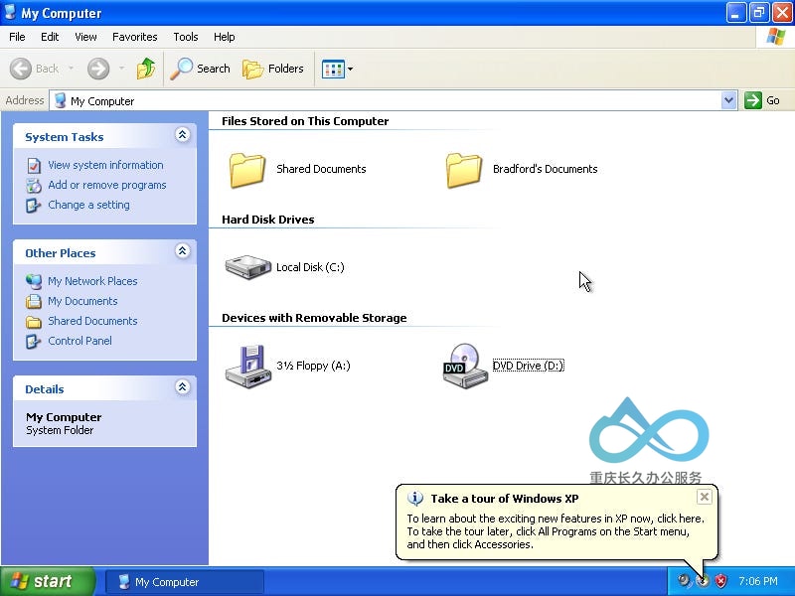This screenshot has width=795, height=596.
Task: Select the DVD Drive (D:) icon
Action: coord(465,366)
